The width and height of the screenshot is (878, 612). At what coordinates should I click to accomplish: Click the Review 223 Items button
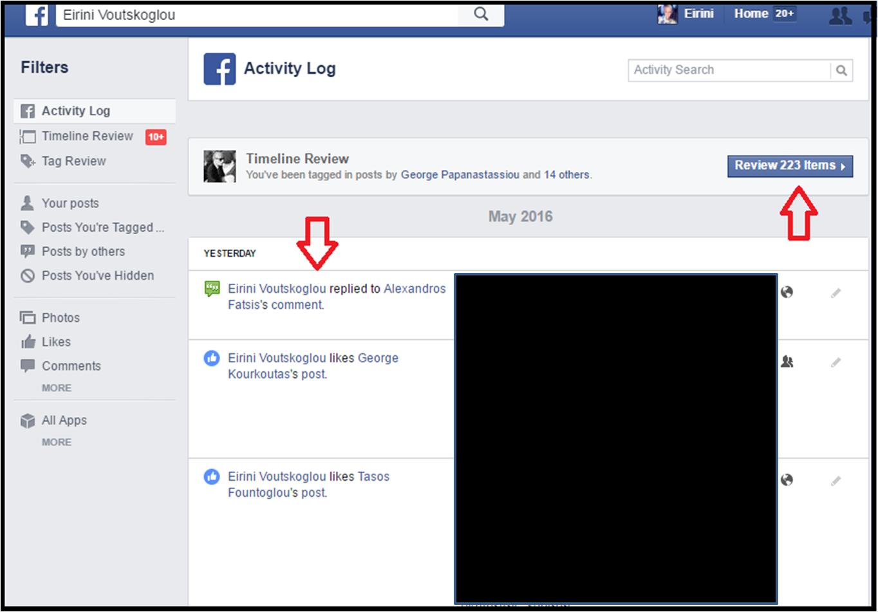[x=790, y=165]
